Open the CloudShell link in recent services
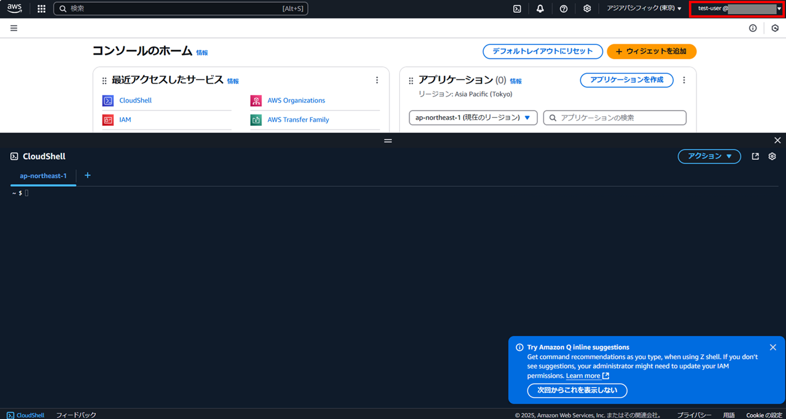 (x=135, y=101)
